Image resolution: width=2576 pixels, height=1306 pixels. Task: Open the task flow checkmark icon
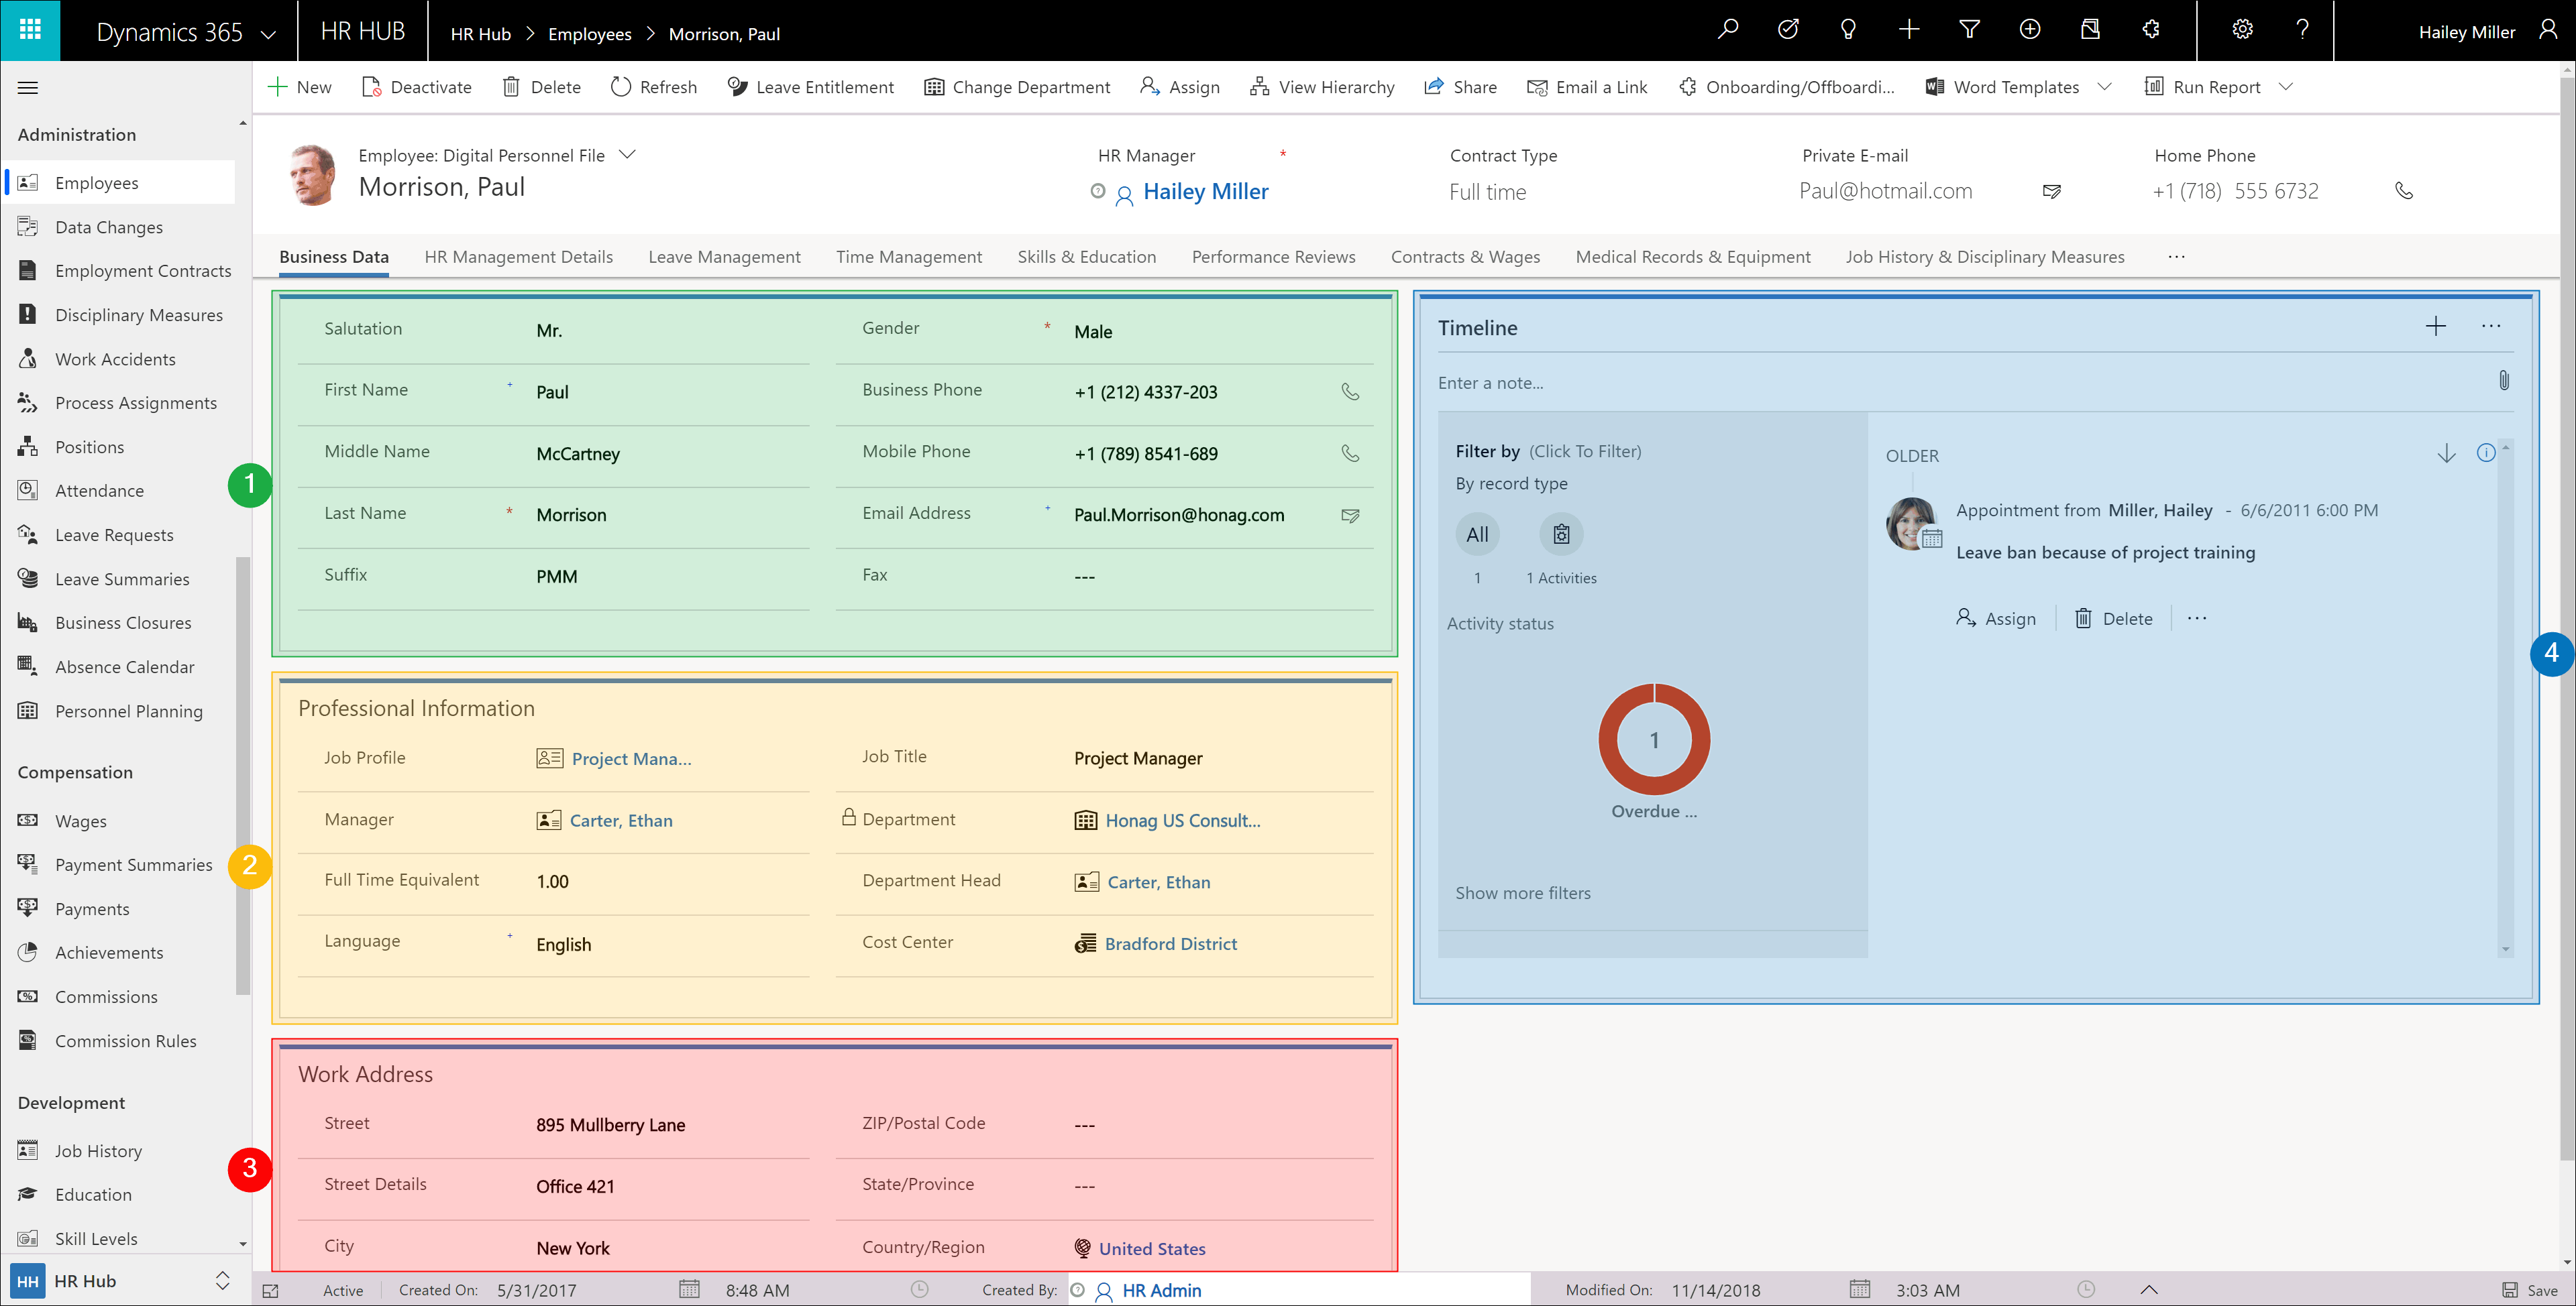pos(1788,30)
